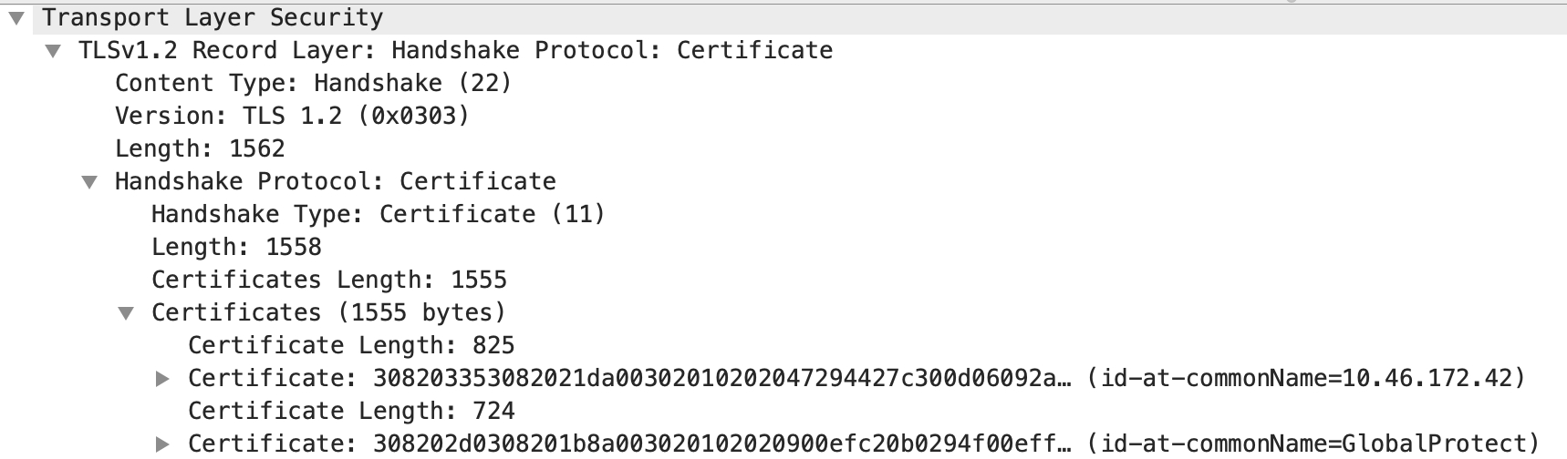The width and height of the screenshot is (1567, 459).
Task: Collapse the Certificates (1555 bytes) node
Action: pyautogui.click(x=126, y=313)
